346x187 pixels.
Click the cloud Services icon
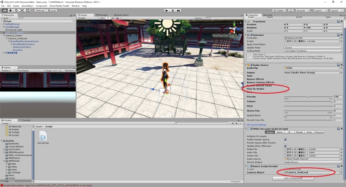291,10
